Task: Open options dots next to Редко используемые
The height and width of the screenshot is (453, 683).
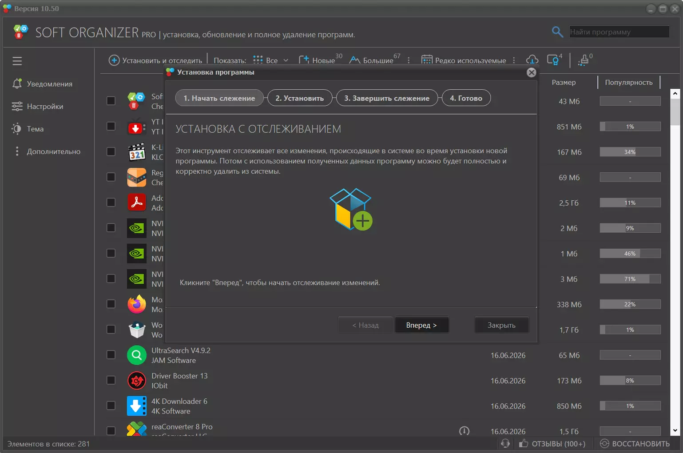Action: coord(514,60)
